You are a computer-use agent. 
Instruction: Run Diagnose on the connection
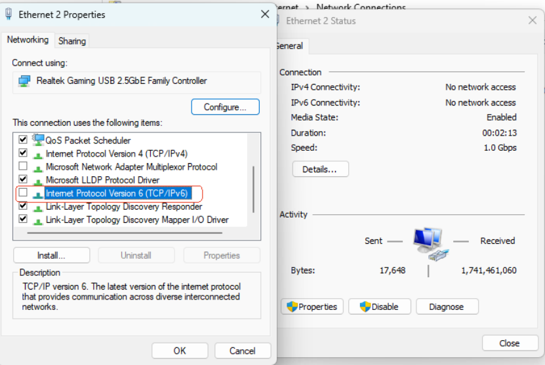click(446, 307)
